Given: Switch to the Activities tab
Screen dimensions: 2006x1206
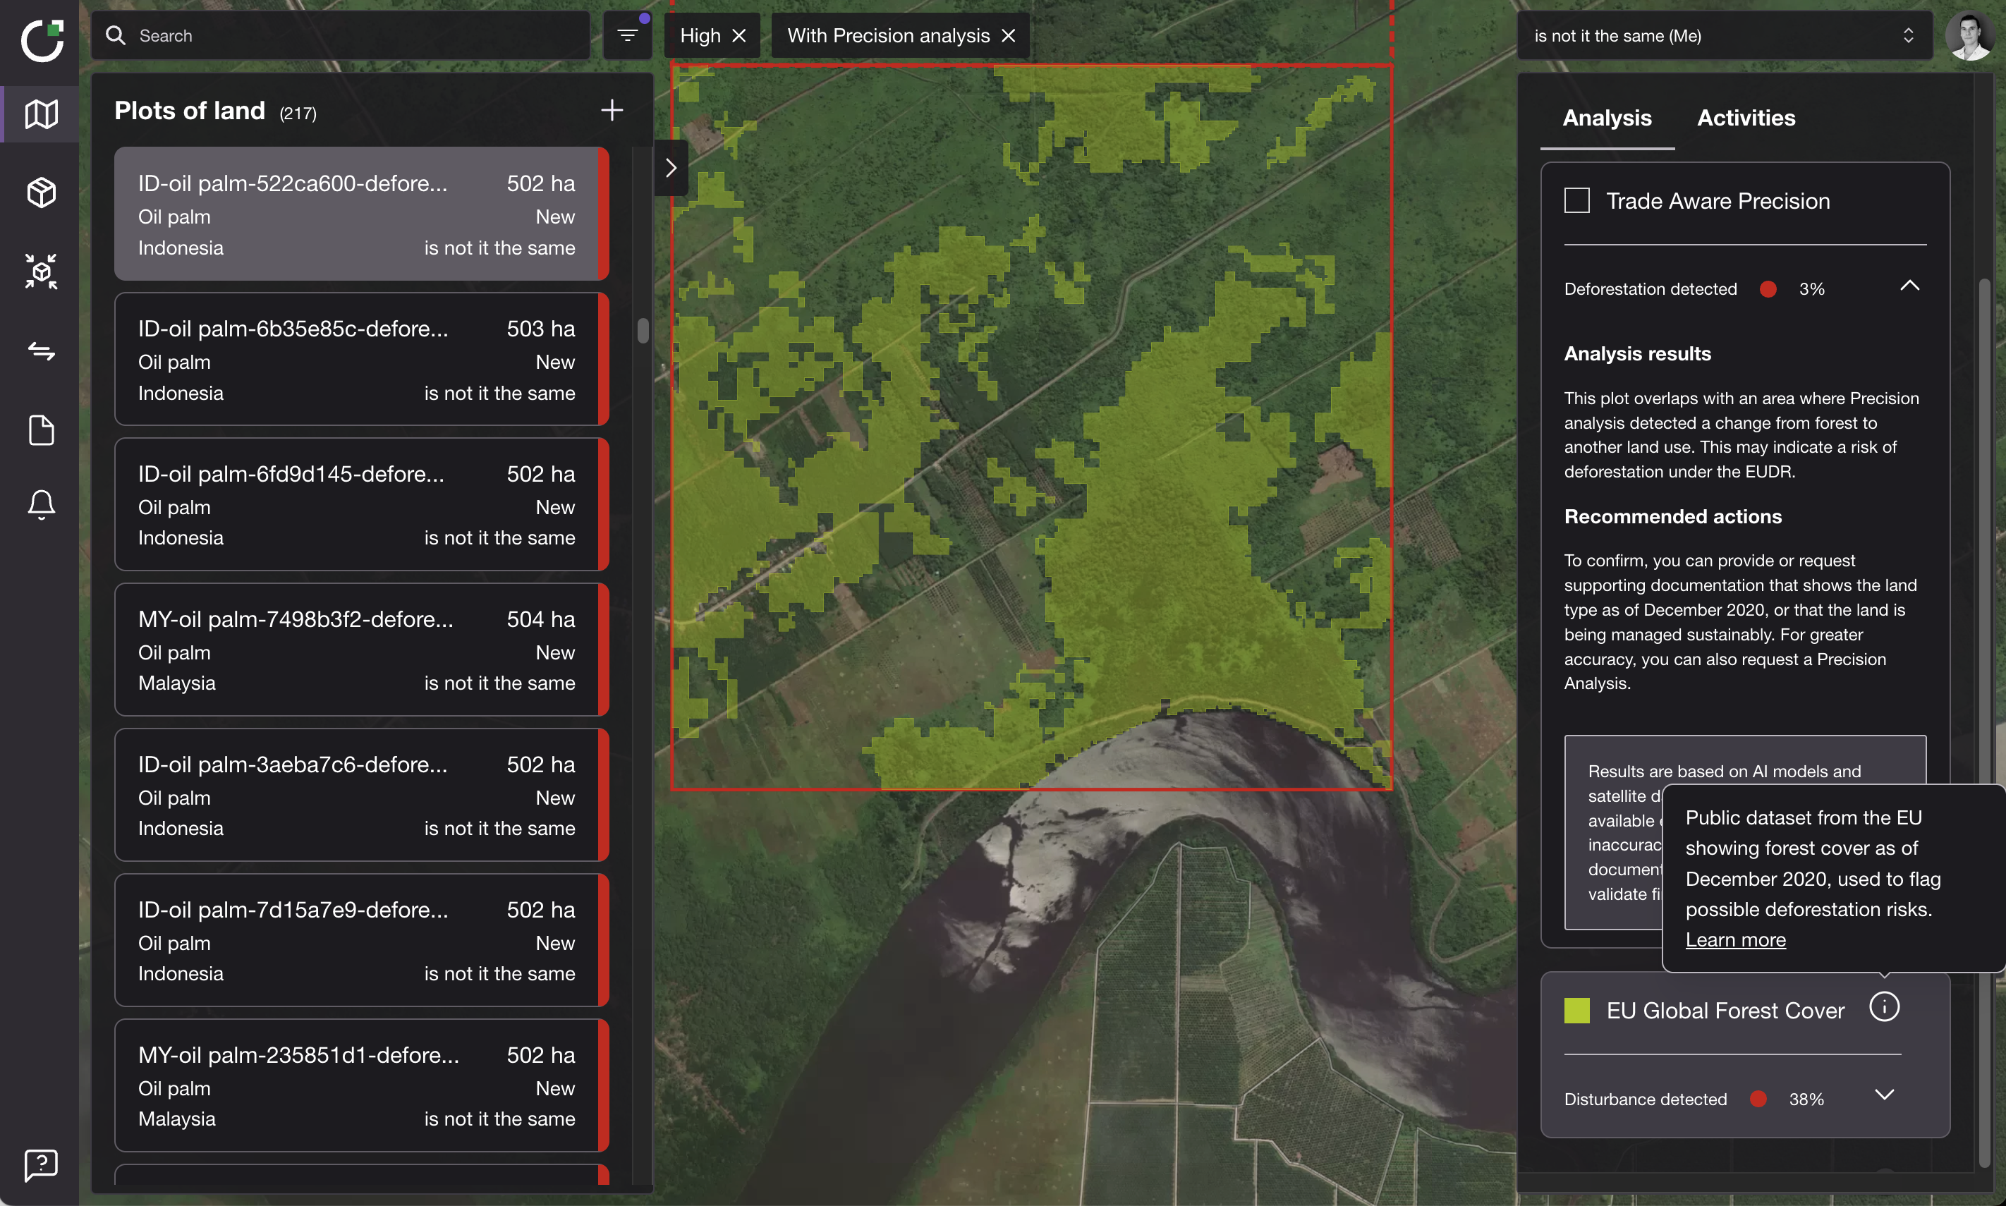Looking at the screenshot, I should pos(1746,118).
